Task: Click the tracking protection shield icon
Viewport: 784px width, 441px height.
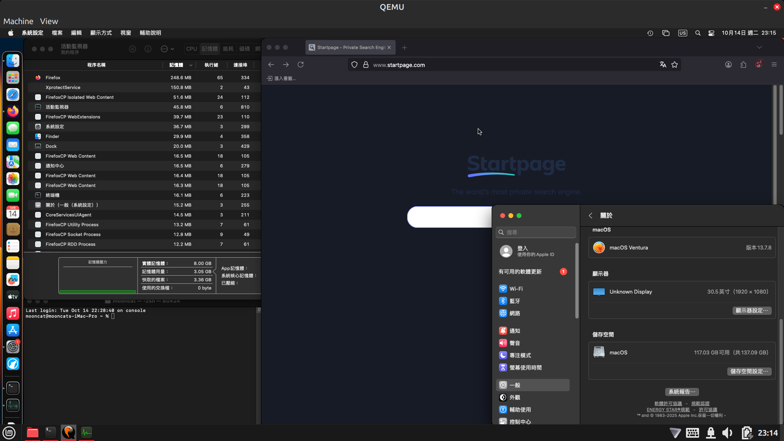Action: [x=354, y=65]
